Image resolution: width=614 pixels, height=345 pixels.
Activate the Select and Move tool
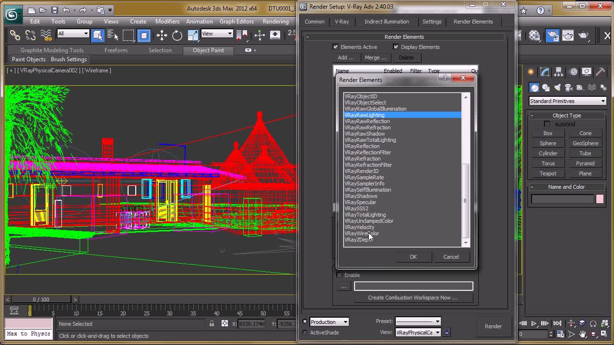point(162,35)
